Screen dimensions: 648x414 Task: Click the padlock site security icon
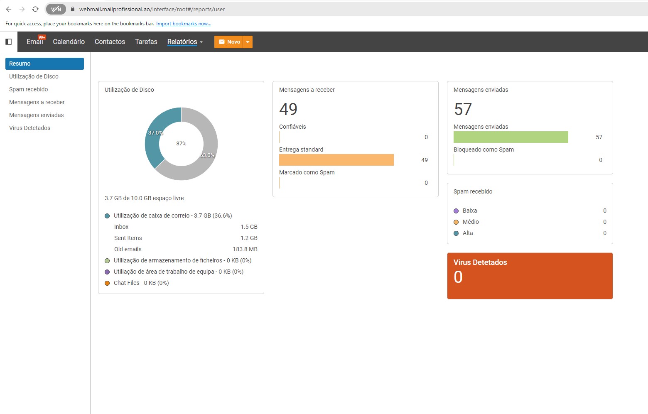(73, 9)
